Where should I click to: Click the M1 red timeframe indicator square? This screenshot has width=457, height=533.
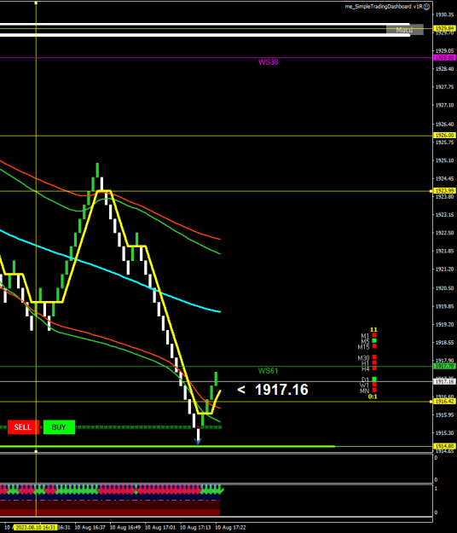point(374,335)
